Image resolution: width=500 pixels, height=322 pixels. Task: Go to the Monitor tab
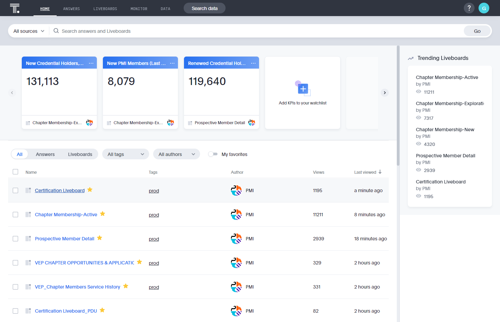[x=139, y=9]
